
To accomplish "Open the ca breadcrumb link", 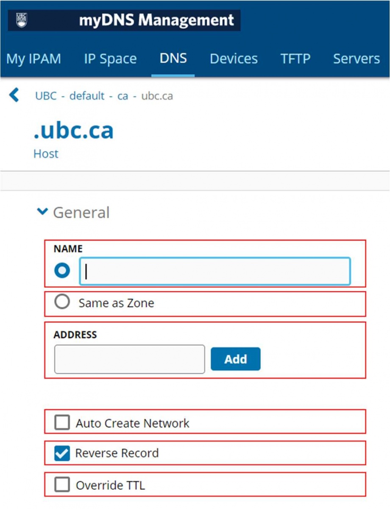I will pos(123,96).
